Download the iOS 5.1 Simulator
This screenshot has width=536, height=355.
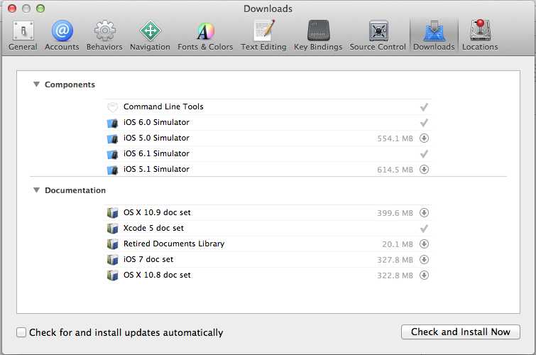pos(425,169)
